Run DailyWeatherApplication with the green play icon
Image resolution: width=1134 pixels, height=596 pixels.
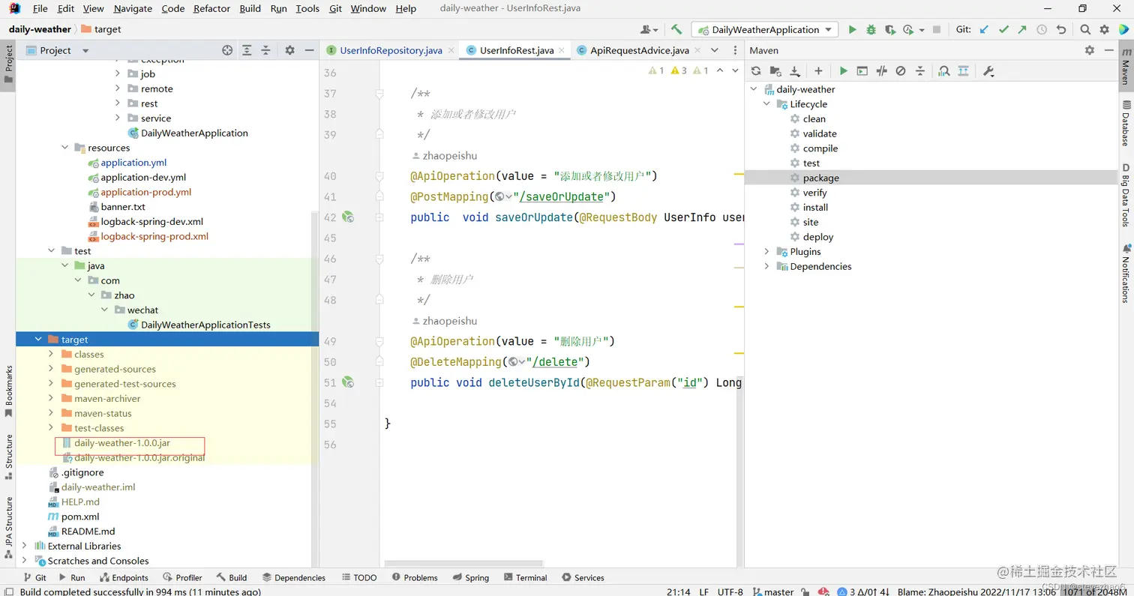(852, 29)
